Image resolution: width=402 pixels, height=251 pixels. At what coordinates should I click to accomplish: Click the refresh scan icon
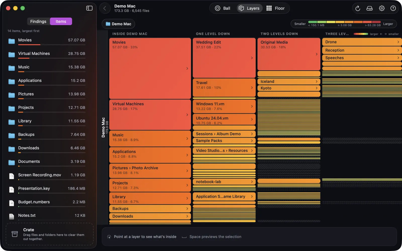358,8
